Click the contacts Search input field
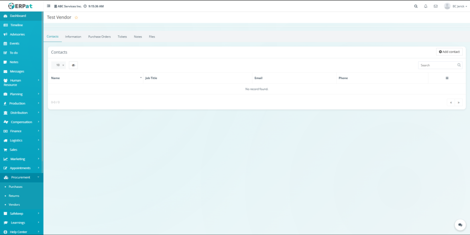This screenshot has width=470, height=235. click(437, 65)
